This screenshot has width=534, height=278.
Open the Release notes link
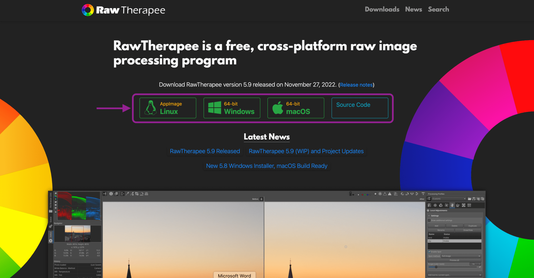(x=356, y=85)
